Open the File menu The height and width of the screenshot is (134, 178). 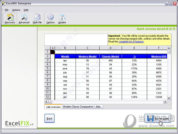pos(6,10)
